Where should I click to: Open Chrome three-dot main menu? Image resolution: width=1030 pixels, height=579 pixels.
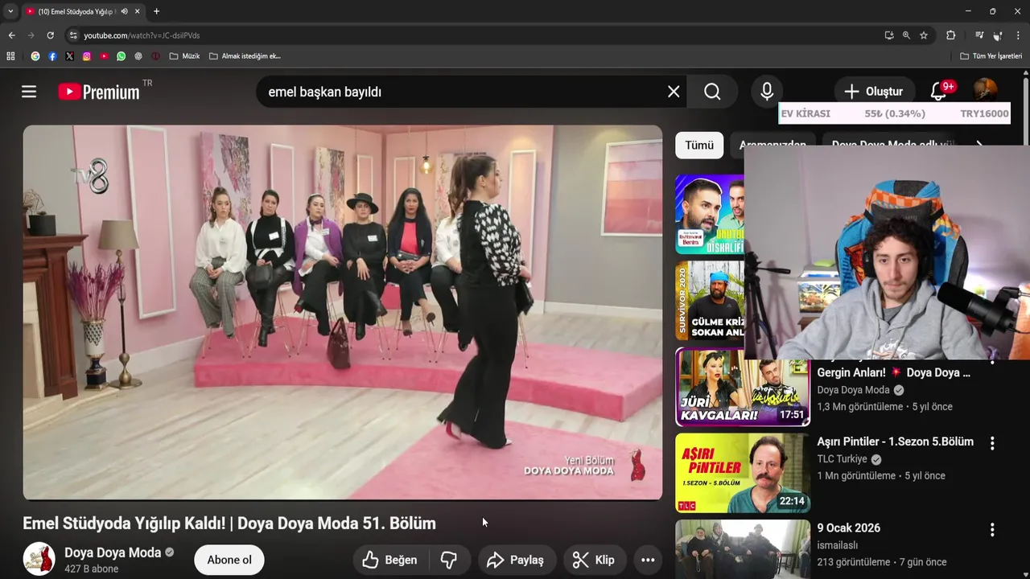1019,35
